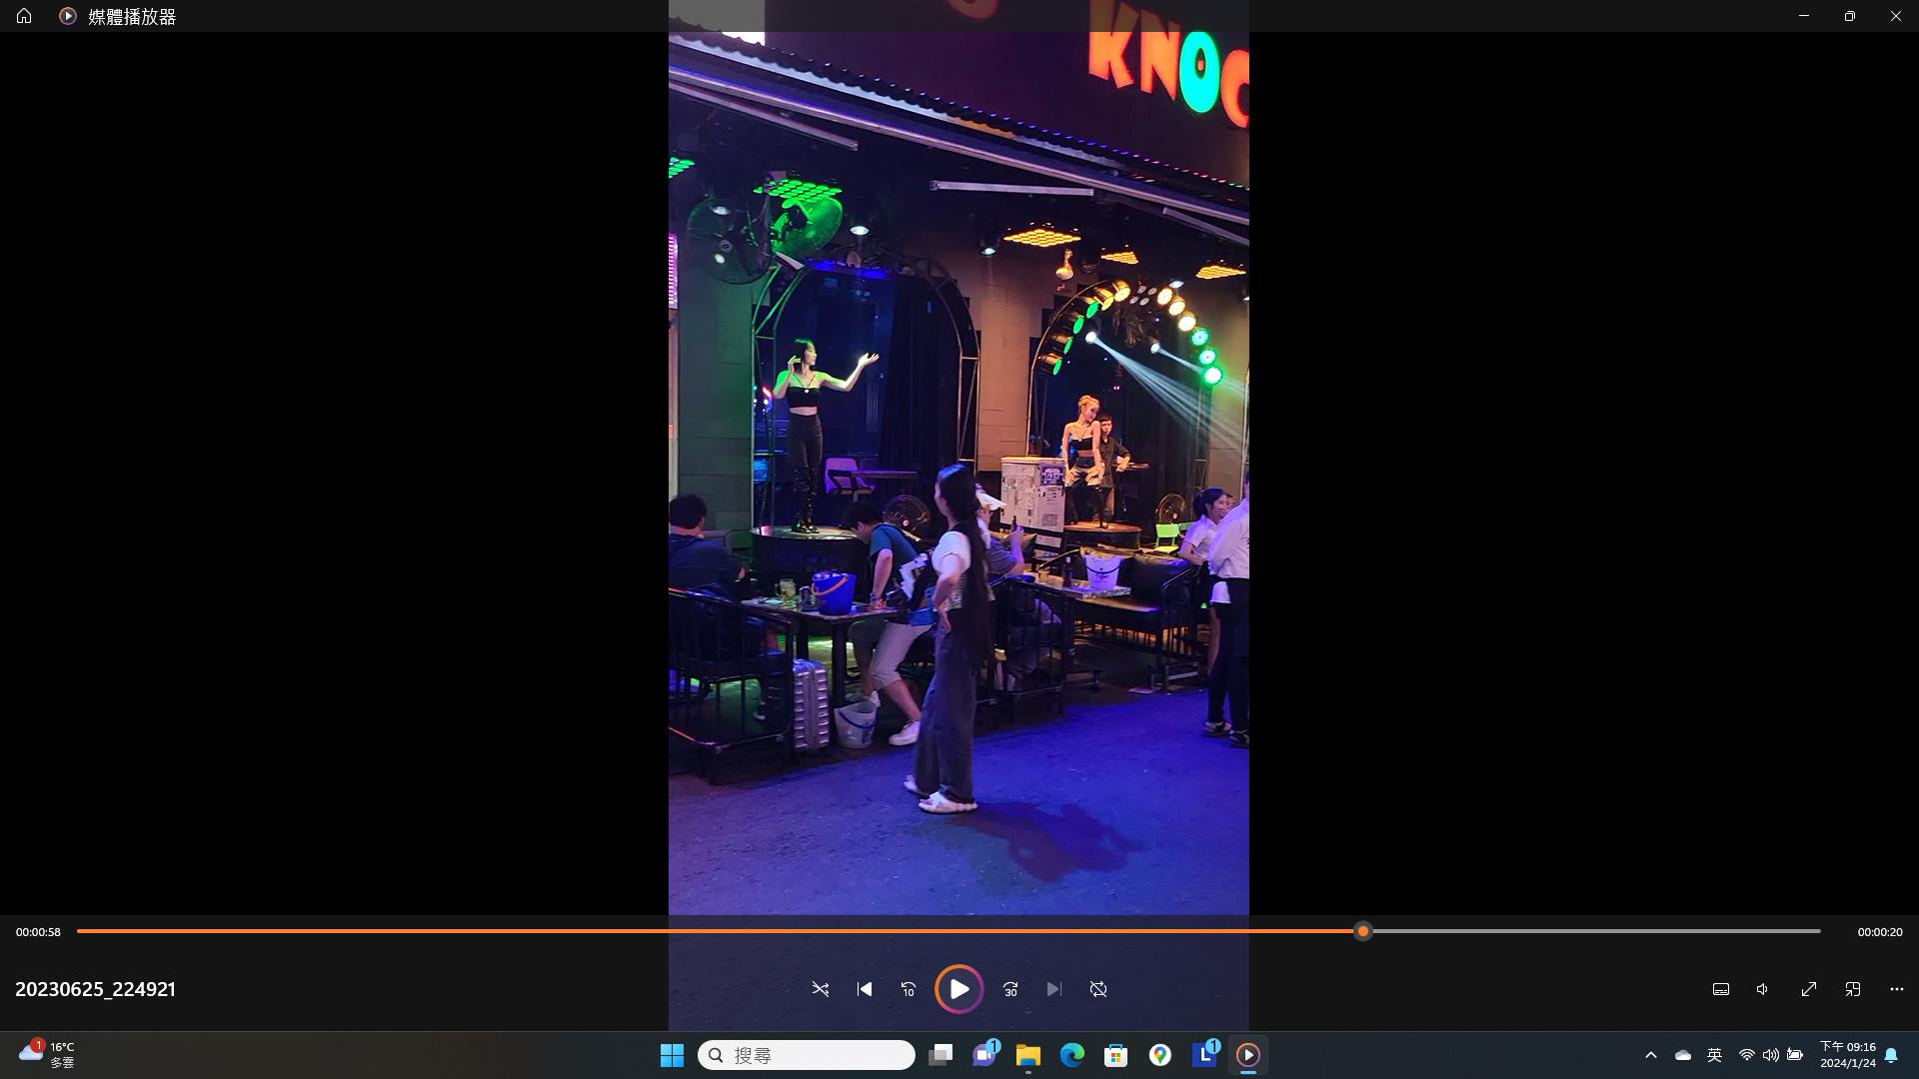Open the clock and calendar flyout

coord(1848,1055)
